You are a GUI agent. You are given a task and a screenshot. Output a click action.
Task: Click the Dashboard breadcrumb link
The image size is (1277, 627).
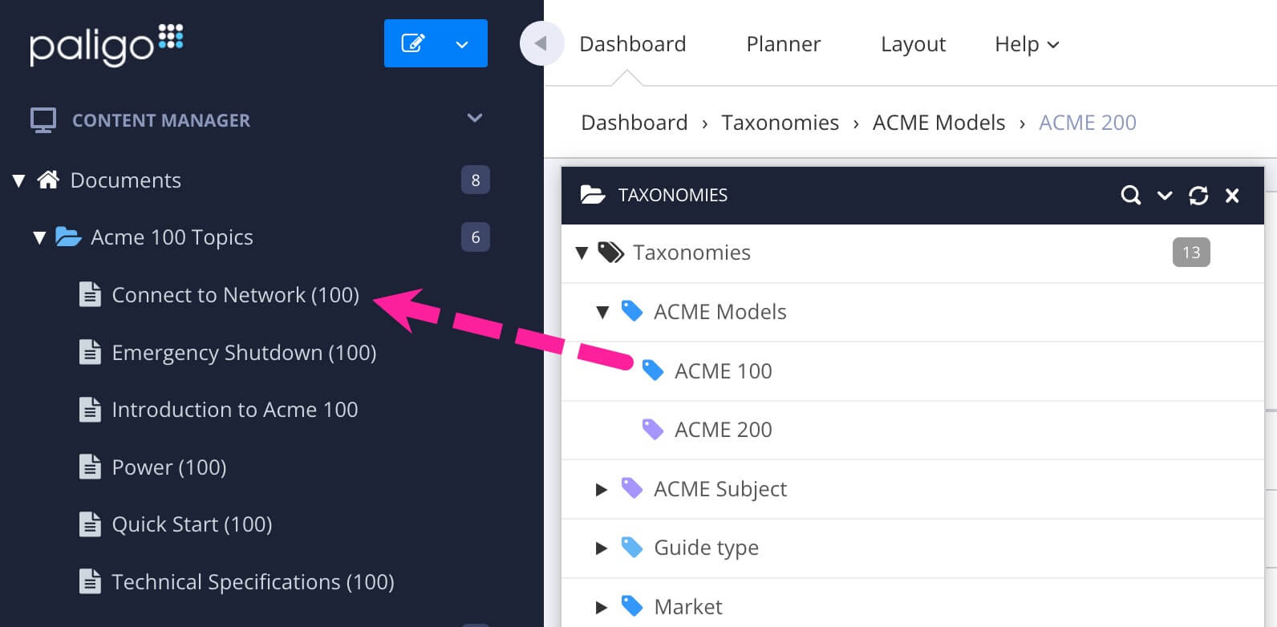[x=634, y=123]
